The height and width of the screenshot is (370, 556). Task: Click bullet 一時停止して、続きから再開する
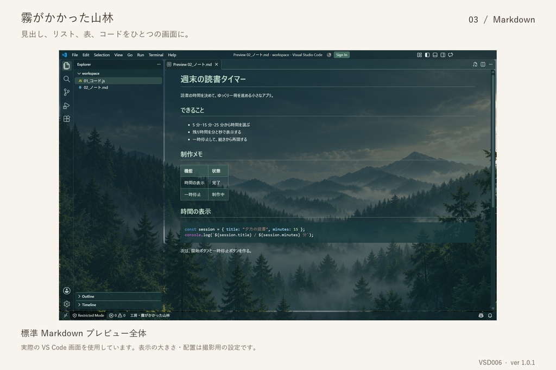pyautogui.click(x=220, y=139)
